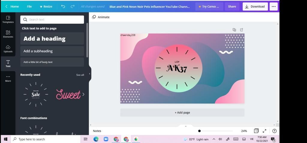Click the zoom slider handle

(199, 131)
